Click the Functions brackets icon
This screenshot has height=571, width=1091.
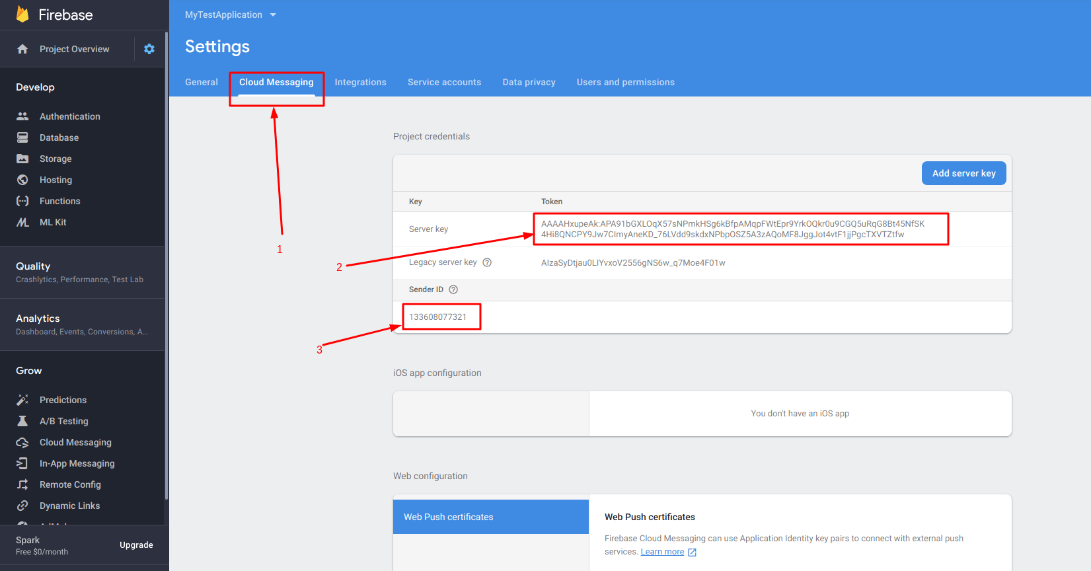pyautogui.click(x=22, y=201)
